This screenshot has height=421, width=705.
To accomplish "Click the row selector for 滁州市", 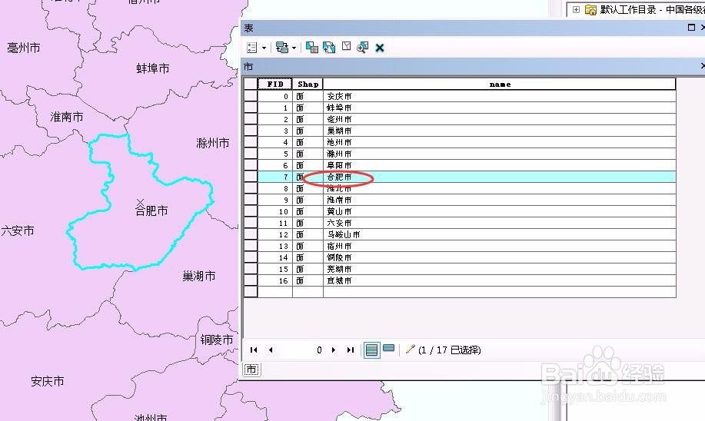I will (251, 154).
